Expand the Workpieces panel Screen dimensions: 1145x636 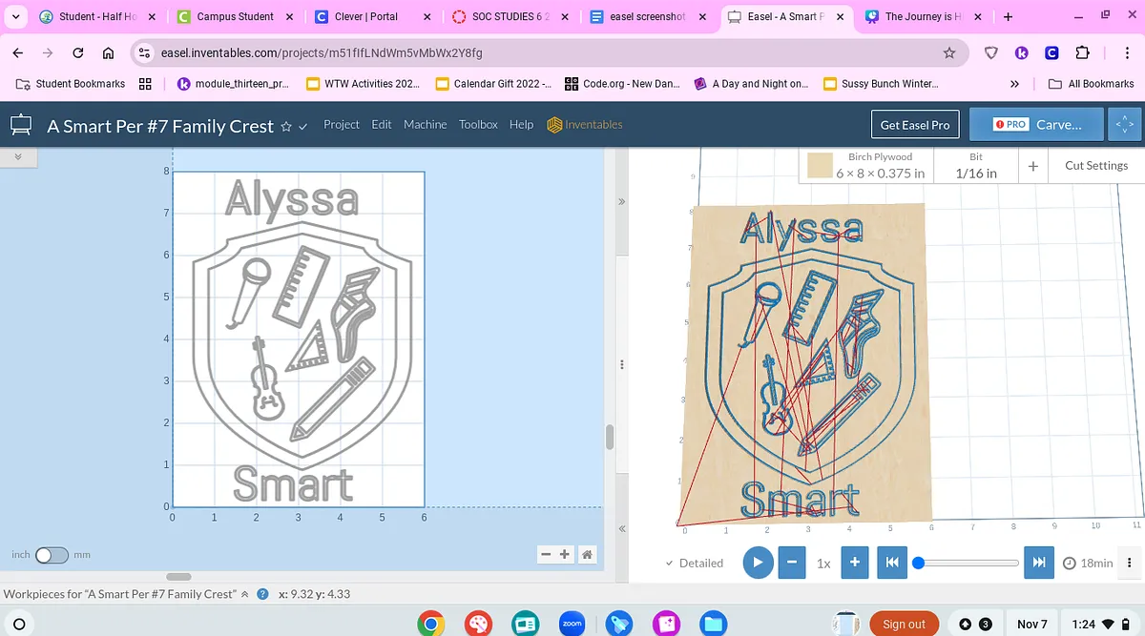point(245,594)
